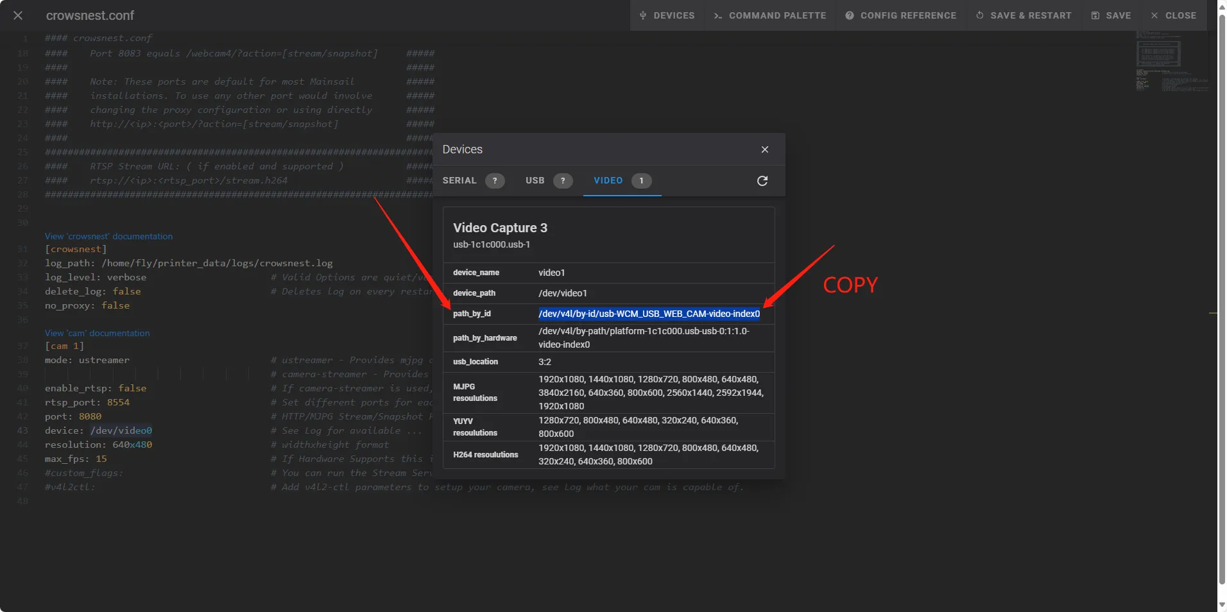Click the Save button

[1111, 15]
